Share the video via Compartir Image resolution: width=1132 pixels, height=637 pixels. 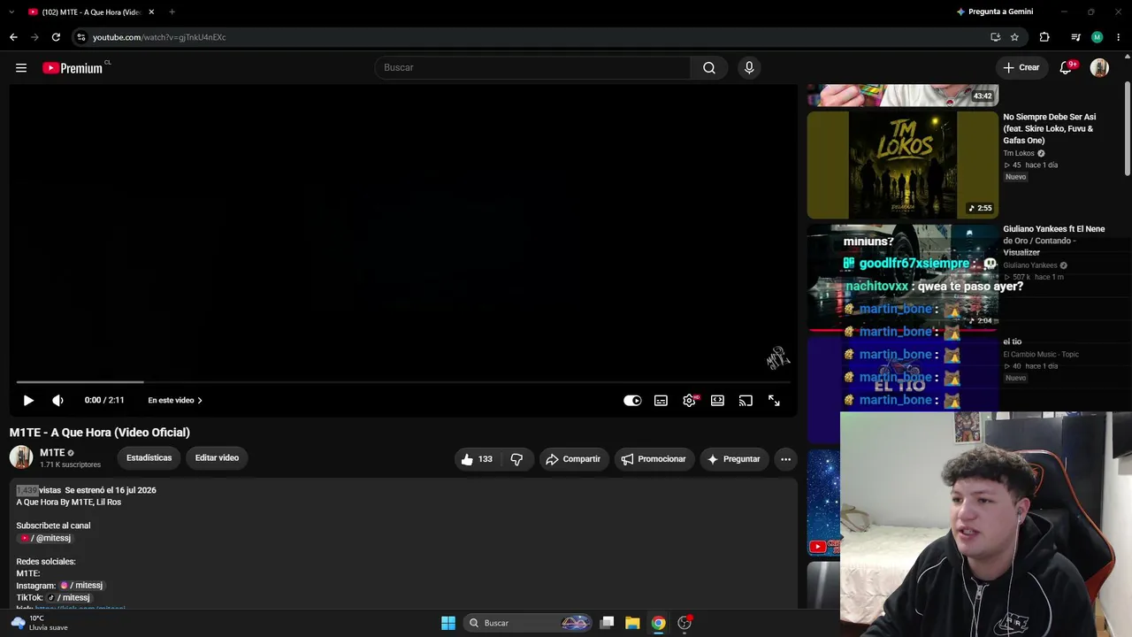point(574,459)
